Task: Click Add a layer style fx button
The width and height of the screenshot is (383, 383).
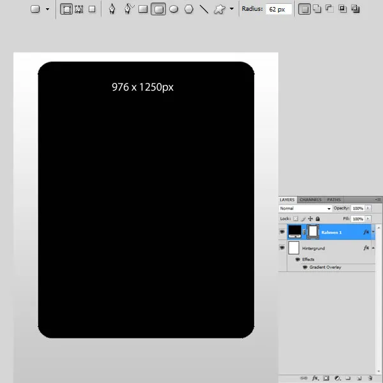Action: pyautogui.click(x=315, y=379)
